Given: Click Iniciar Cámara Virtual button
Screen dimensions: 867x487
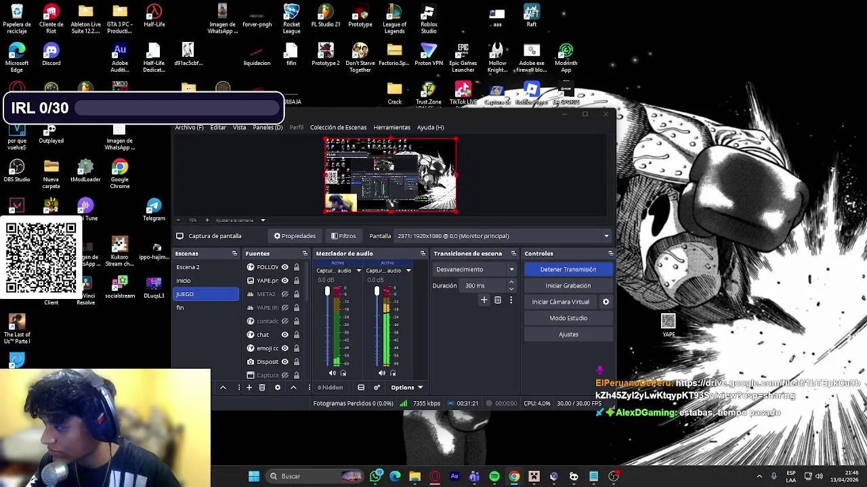Looking at the screenshot, I should pyautogui.click(x=561, y=302).
